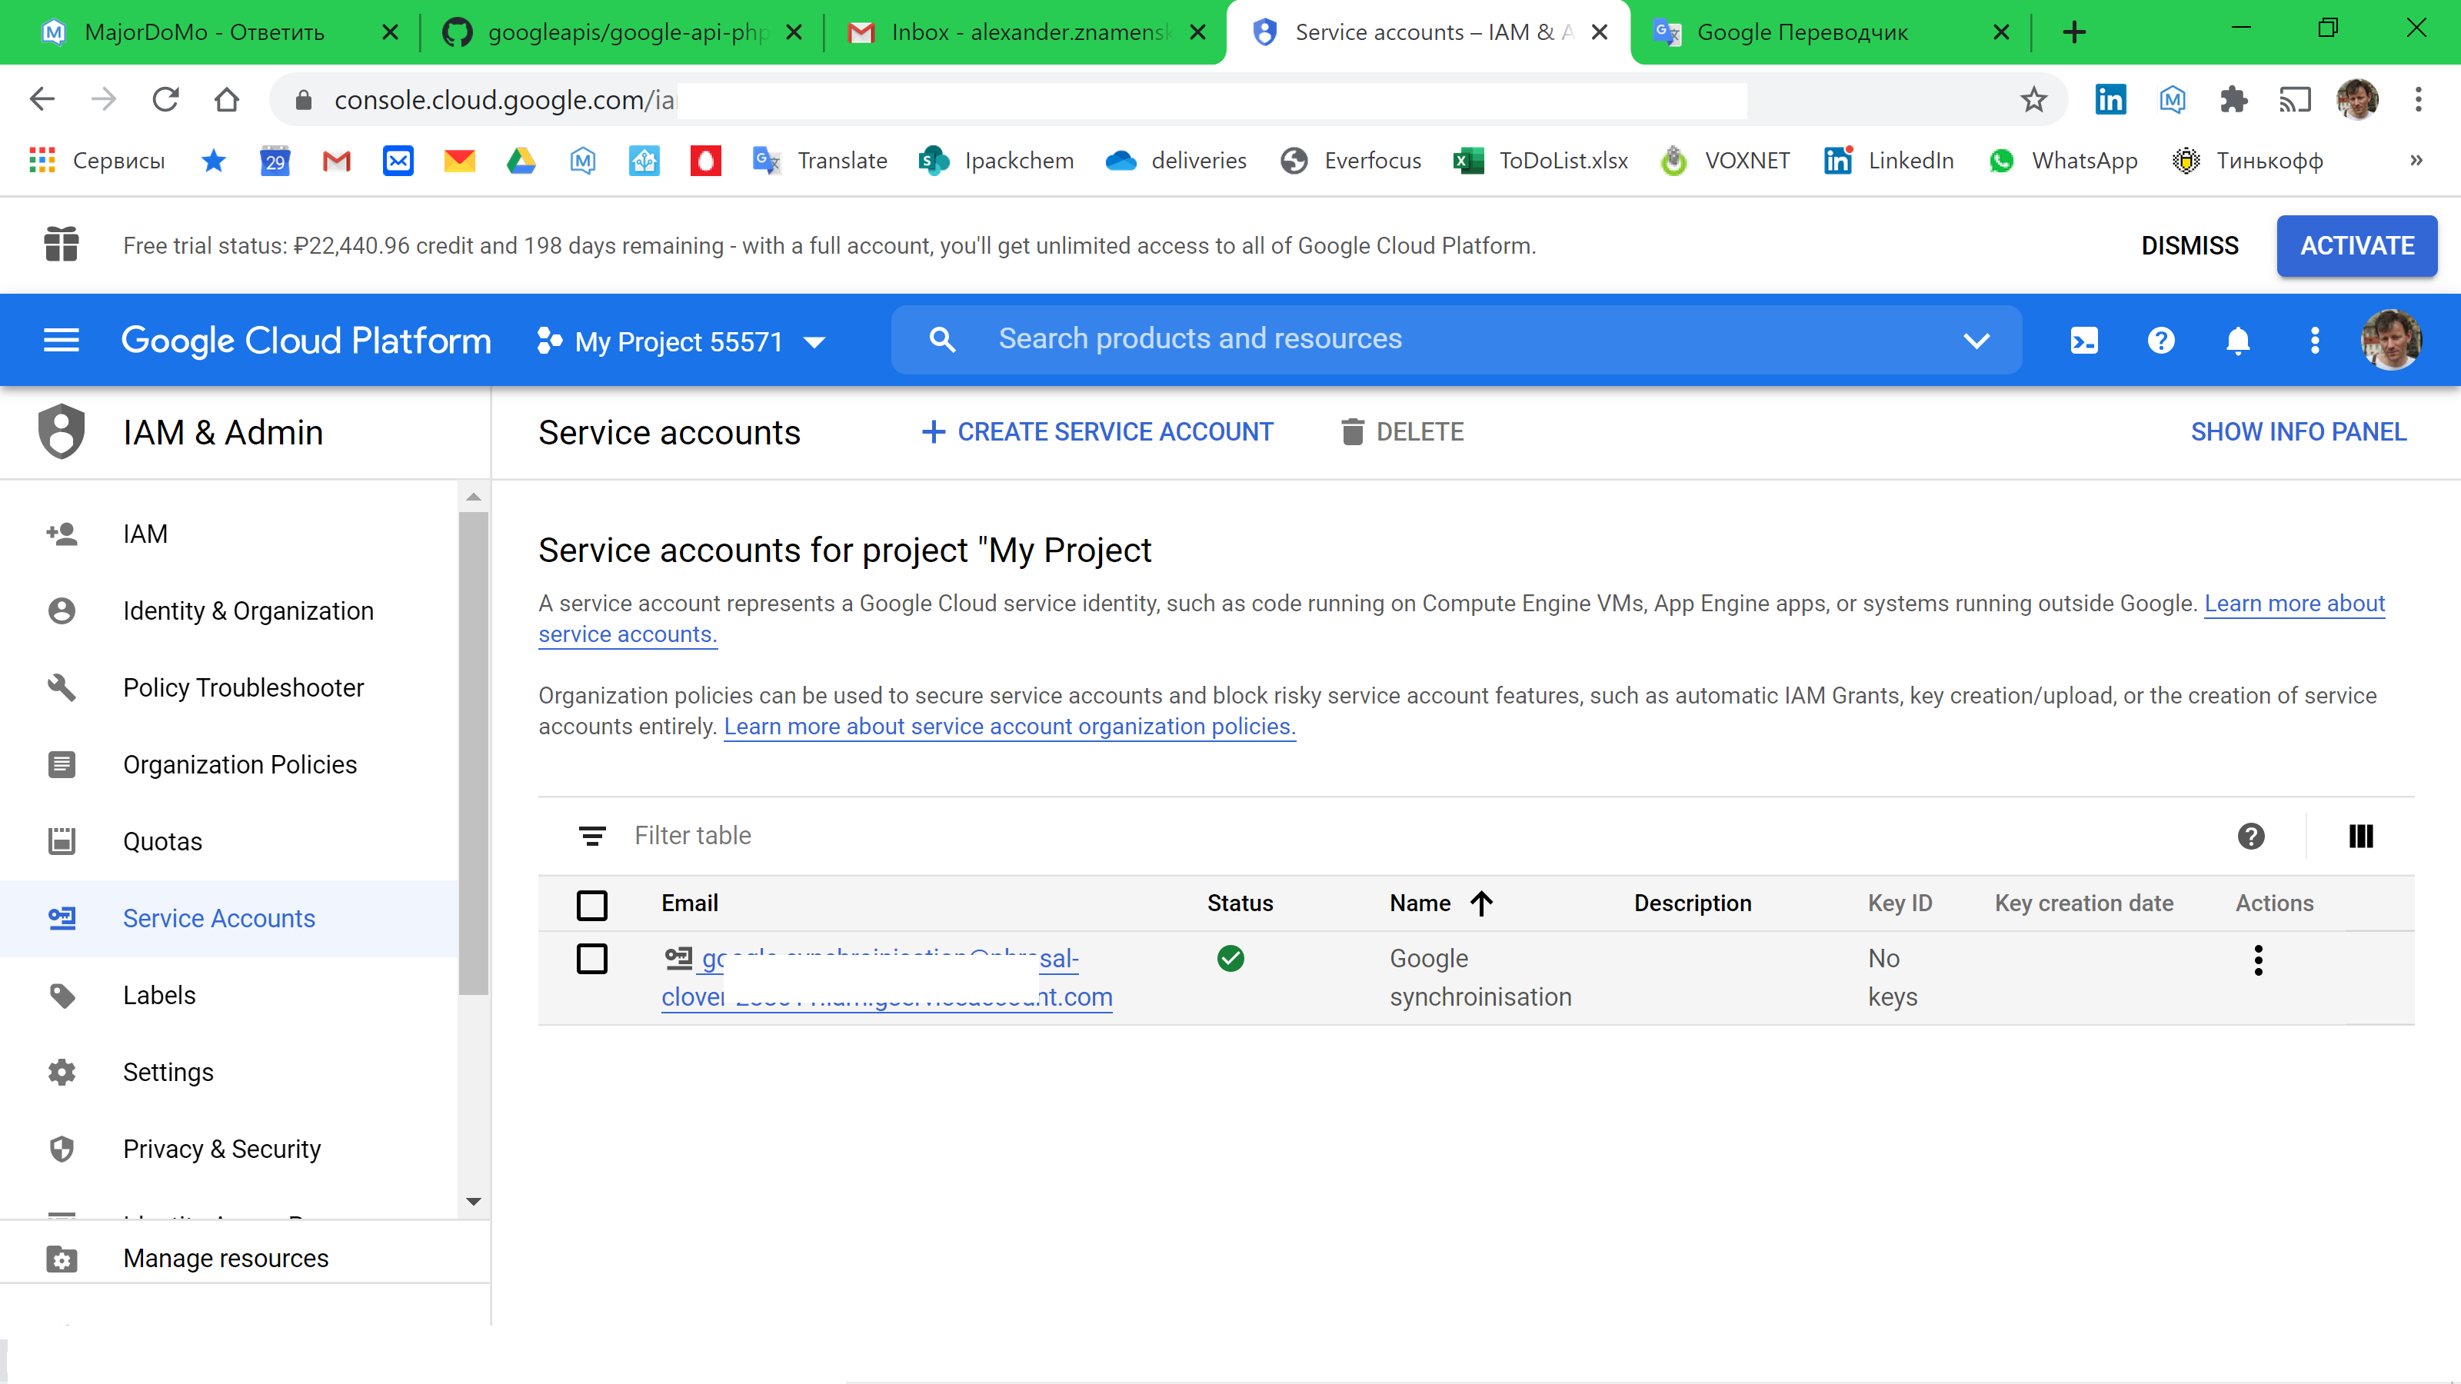
Task: Click the notifications bell icon
Action: [x=2237, y=341]
